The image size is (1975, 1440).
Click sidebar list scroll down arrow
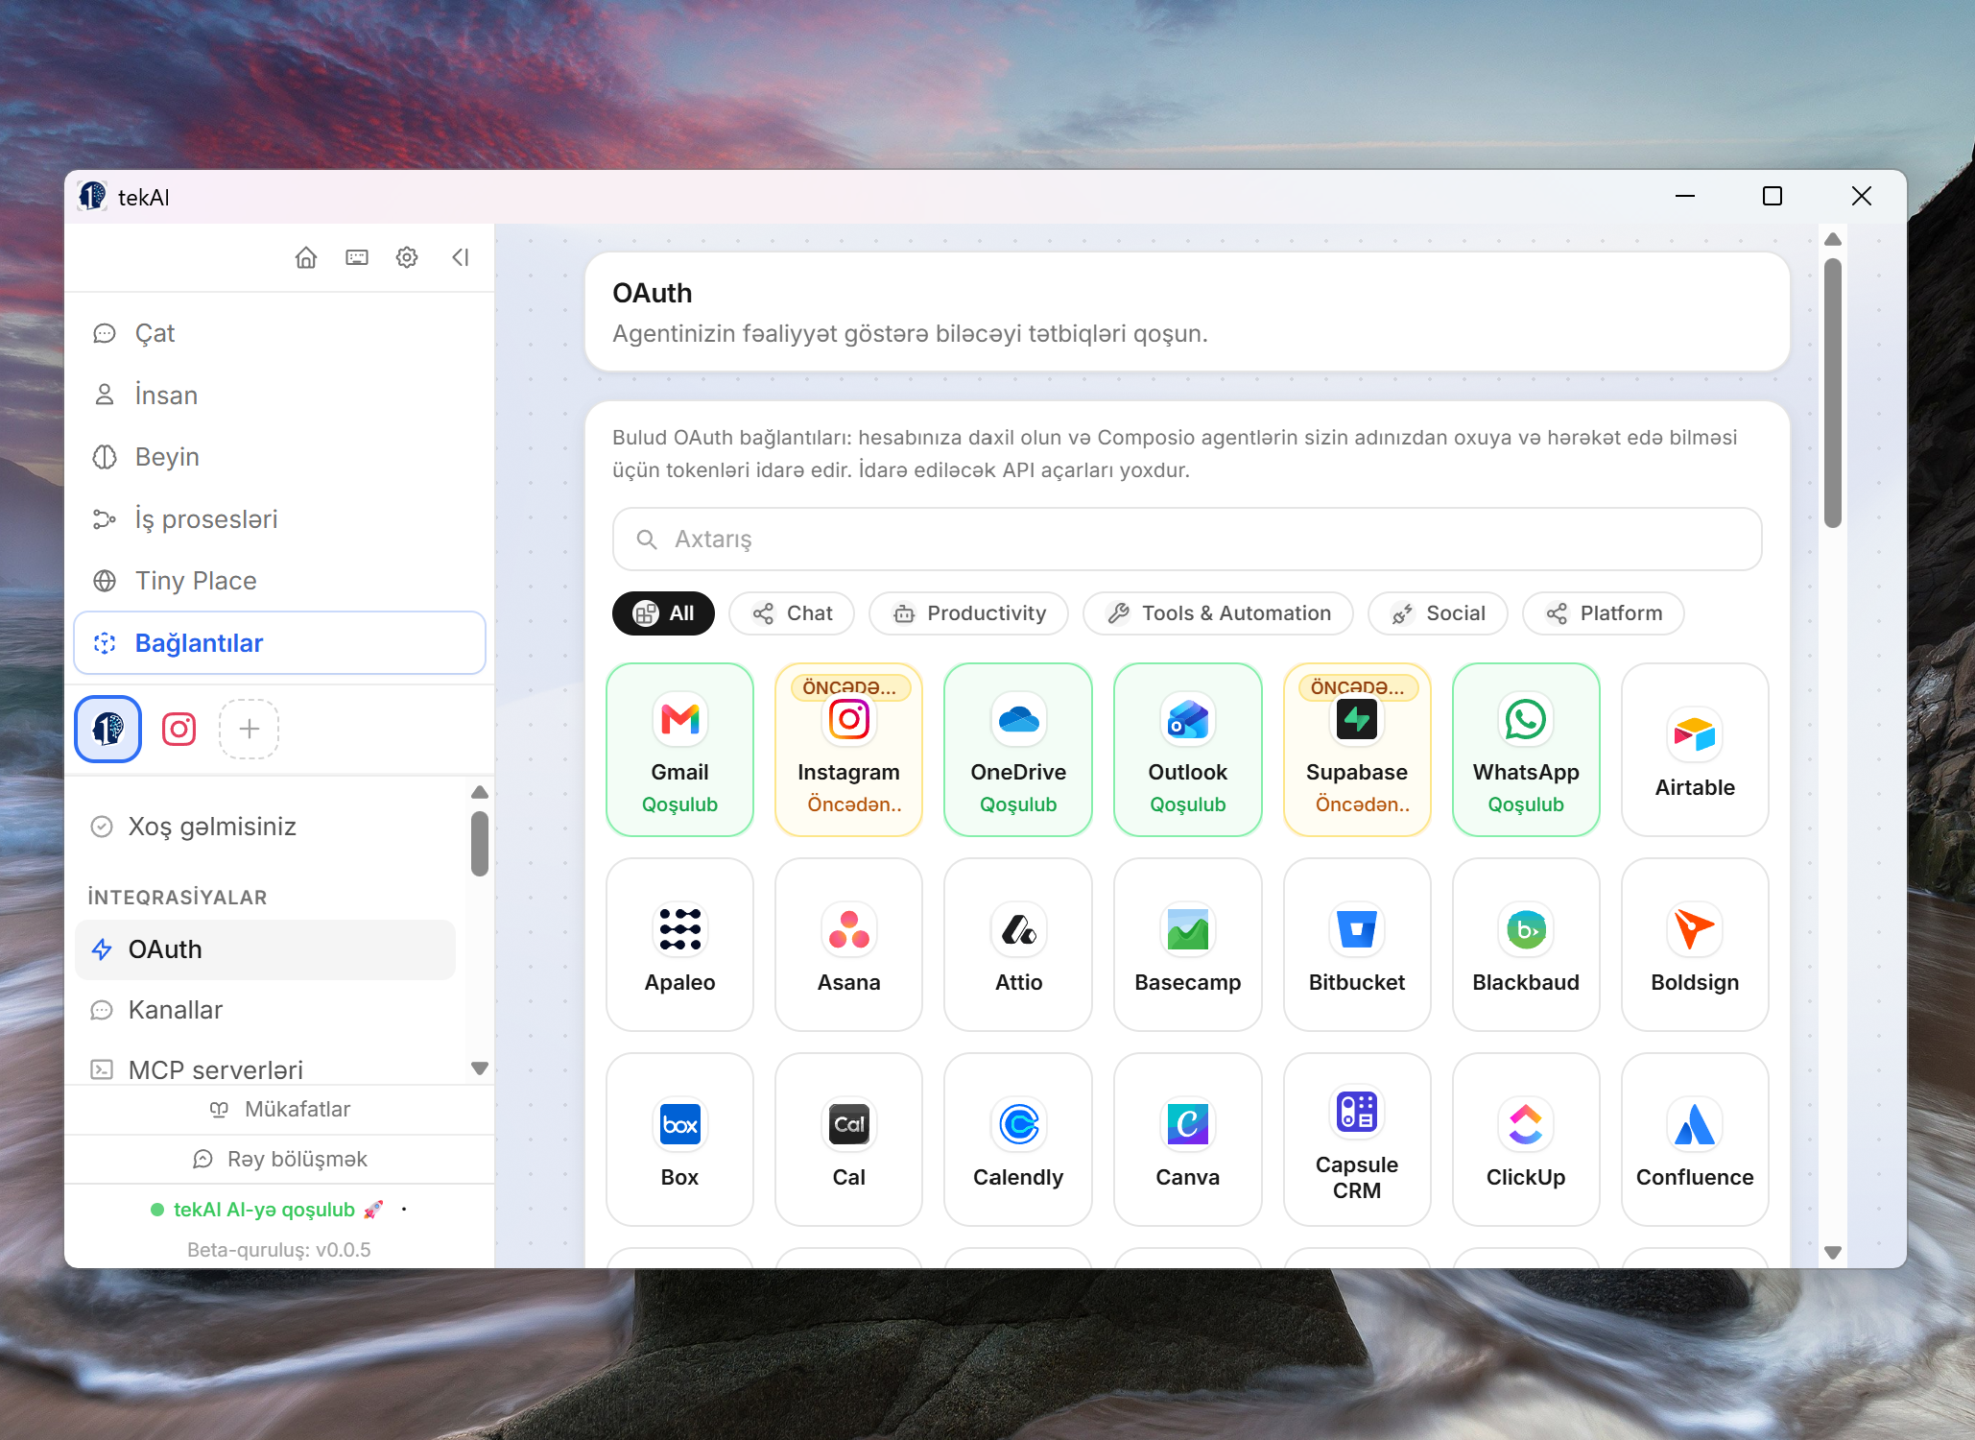(x=480, y=1068)
